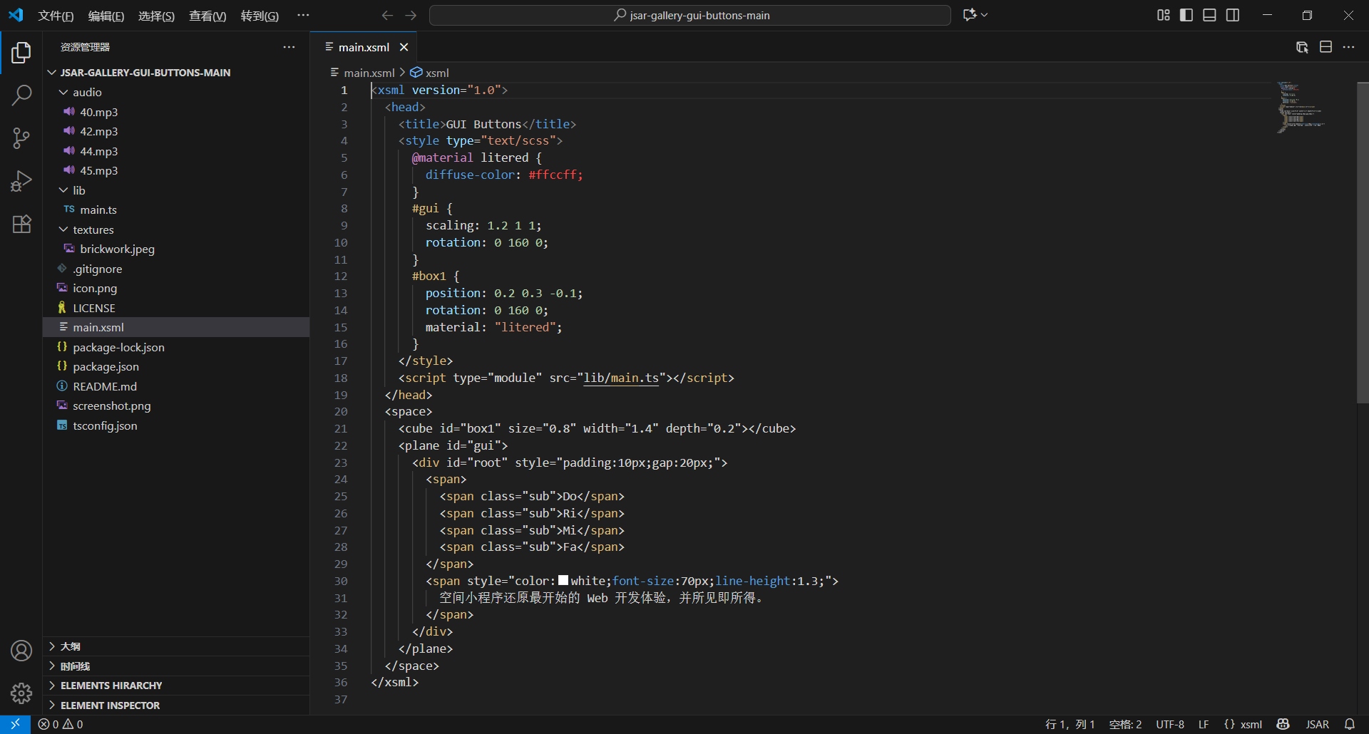Open the 文件(F) menu

tap(56, 16)
